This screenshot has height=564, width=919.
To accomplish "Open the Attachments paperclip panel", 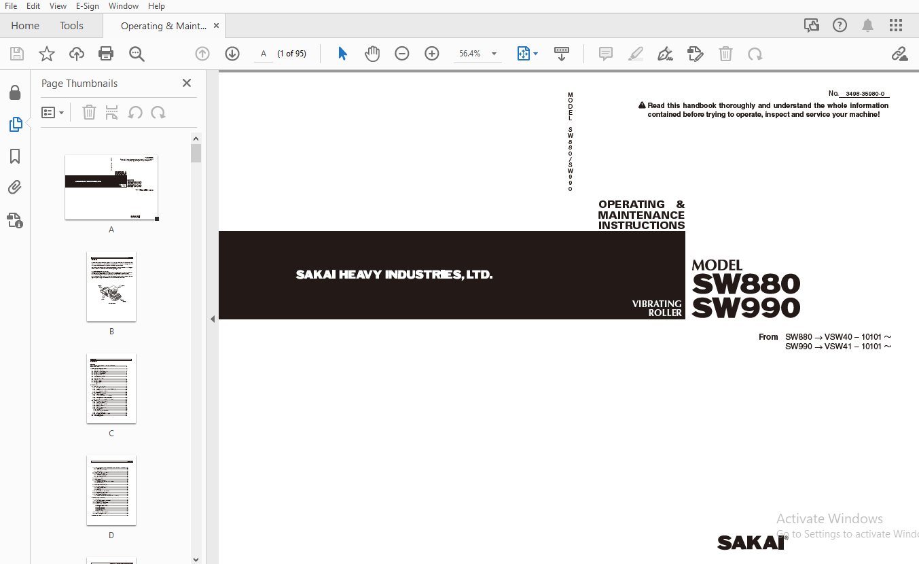I will (x=15, y=188).
